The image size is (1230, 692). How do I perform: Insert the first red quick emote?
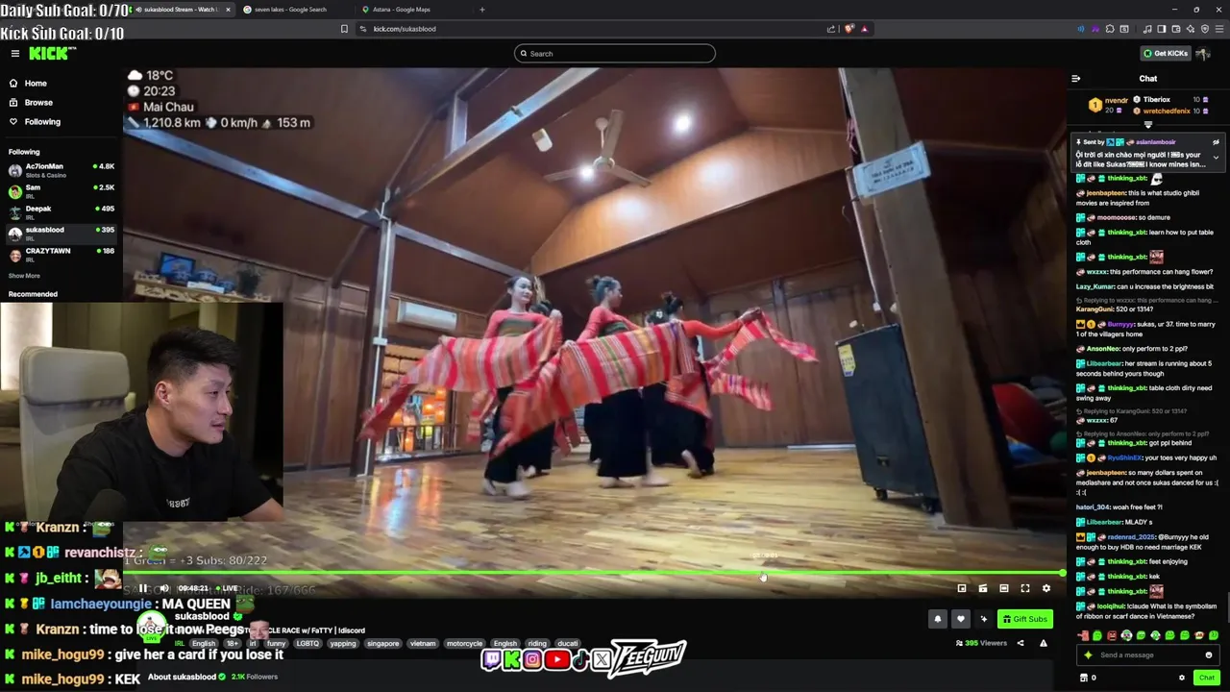click(x=1084, y=635)
